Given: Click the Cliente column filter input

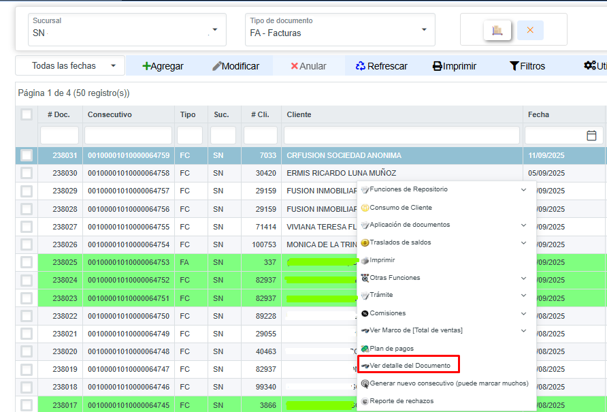Looking at the screenshot, I should pos(401,136).
